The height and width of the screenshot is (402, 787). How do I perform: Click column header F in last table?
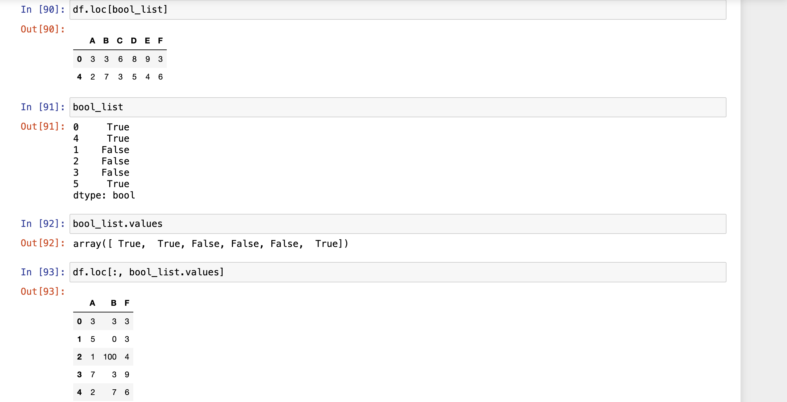[127, 303]
